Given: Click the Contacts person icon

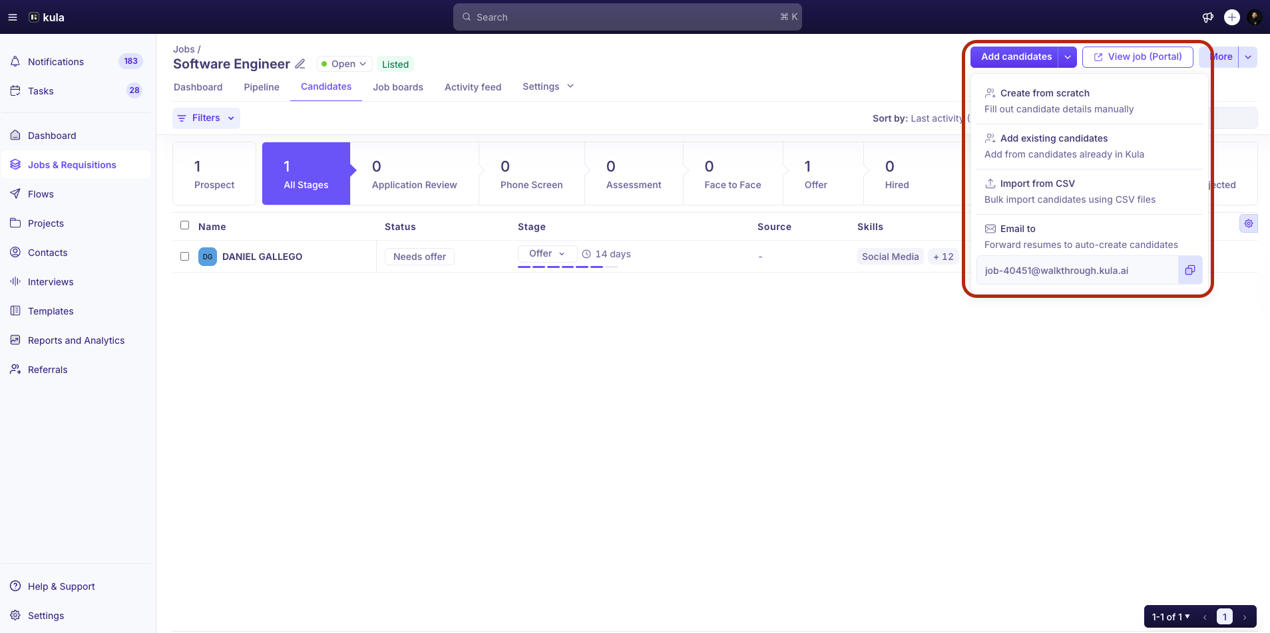Looking at the screenshot, I should pos(15,252).
